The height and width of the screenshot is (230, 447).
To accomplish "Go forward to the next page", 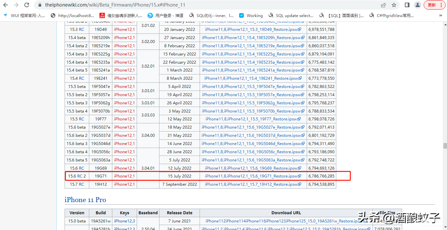I will pyautogui.click(x=16, y=5).
